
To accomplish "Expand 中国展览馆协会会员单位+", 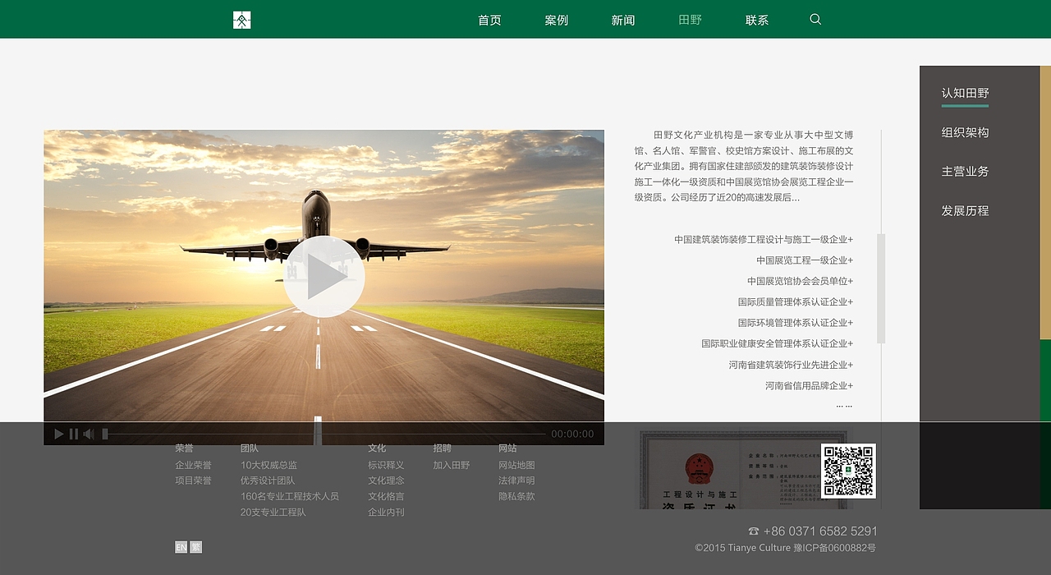I will [x=801, y=281].
